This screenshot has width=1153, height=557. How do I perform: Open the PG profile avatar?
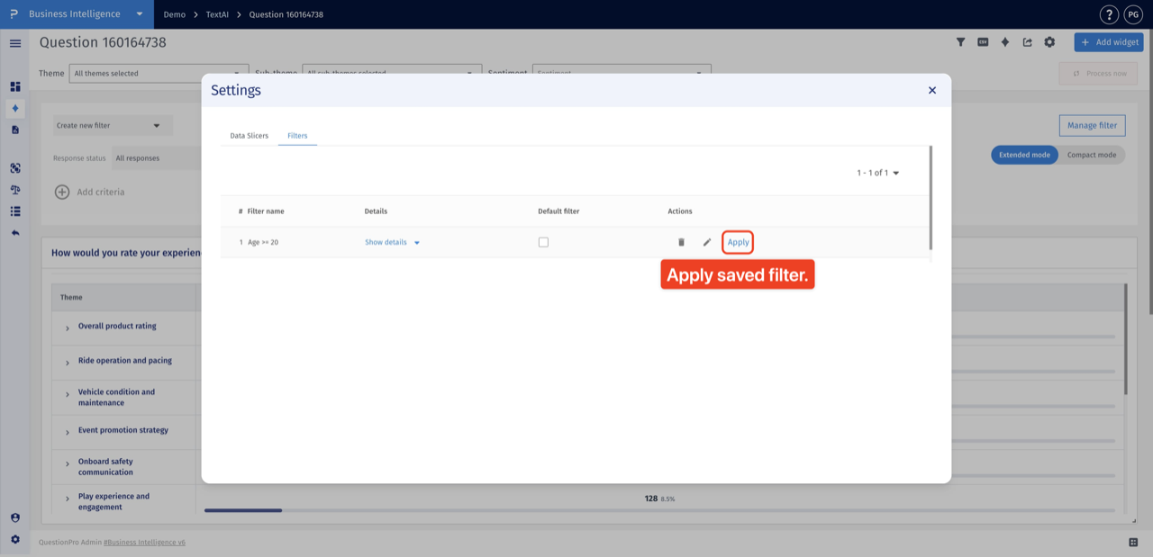1133,14
